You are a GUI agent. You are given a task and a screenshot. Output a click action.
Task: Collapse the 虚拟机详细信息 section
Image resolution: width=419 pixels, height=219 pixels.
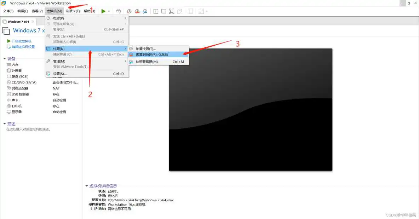pos(87,185)
